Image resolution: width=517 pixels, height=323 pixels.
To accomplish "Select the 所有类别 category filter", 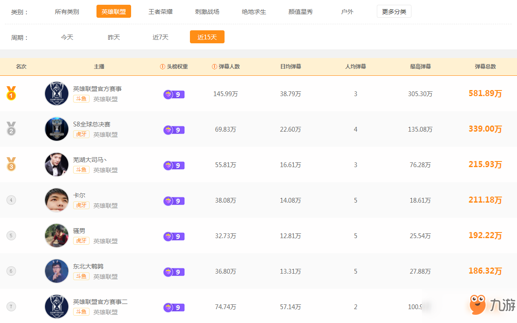I will pyautogui.click(x=67, y=12).
